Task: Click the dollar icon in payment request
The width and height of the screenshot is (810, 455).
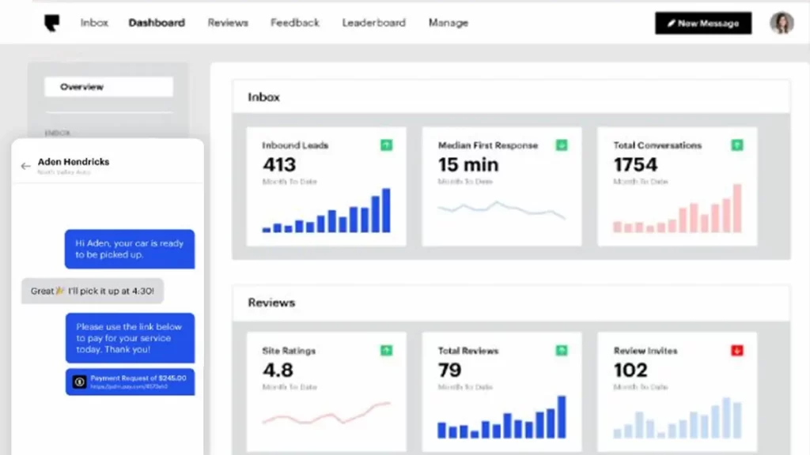Action: [79, 382]
